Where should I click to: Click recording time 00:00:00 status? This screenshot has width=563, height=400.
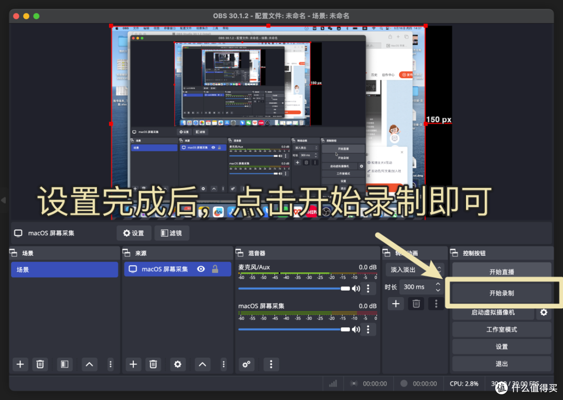425,383
